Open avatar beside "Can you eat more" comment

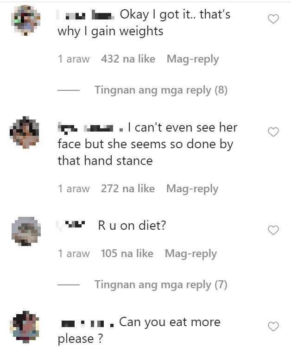(x=25, y=327)
